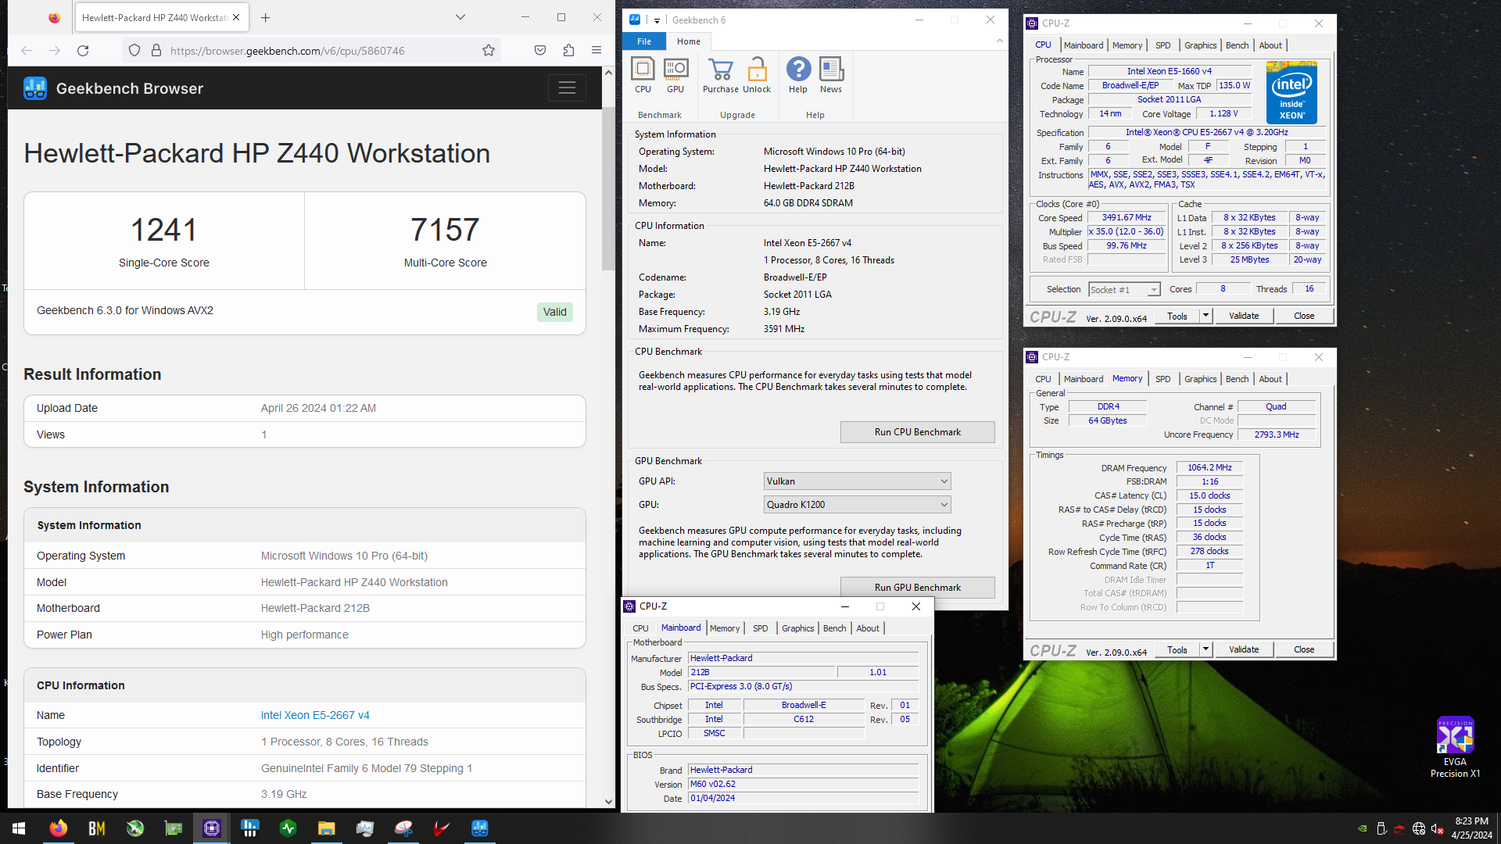This screenshot has width=1501, height=844.
Task: Close the Hewlett-Packard HP Z440 browser tab
Action: click(x=236, y=17)
